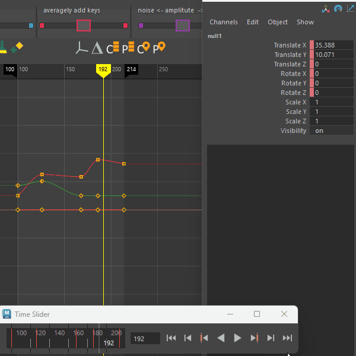Click the 'averagely add keys' slider handle

pyautogui.click(x=84, y=26)
